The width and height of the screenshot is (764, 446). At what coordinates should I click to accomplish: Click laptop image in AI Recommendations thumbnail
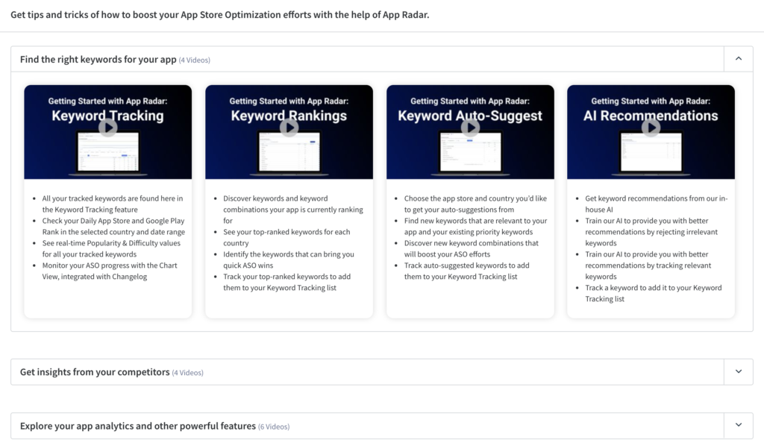651,153
